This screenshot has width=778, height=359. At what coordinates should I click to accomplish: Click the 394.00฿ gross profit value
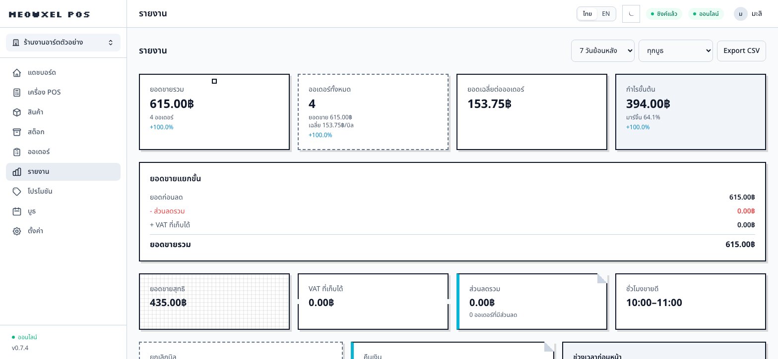click(648, 104)
